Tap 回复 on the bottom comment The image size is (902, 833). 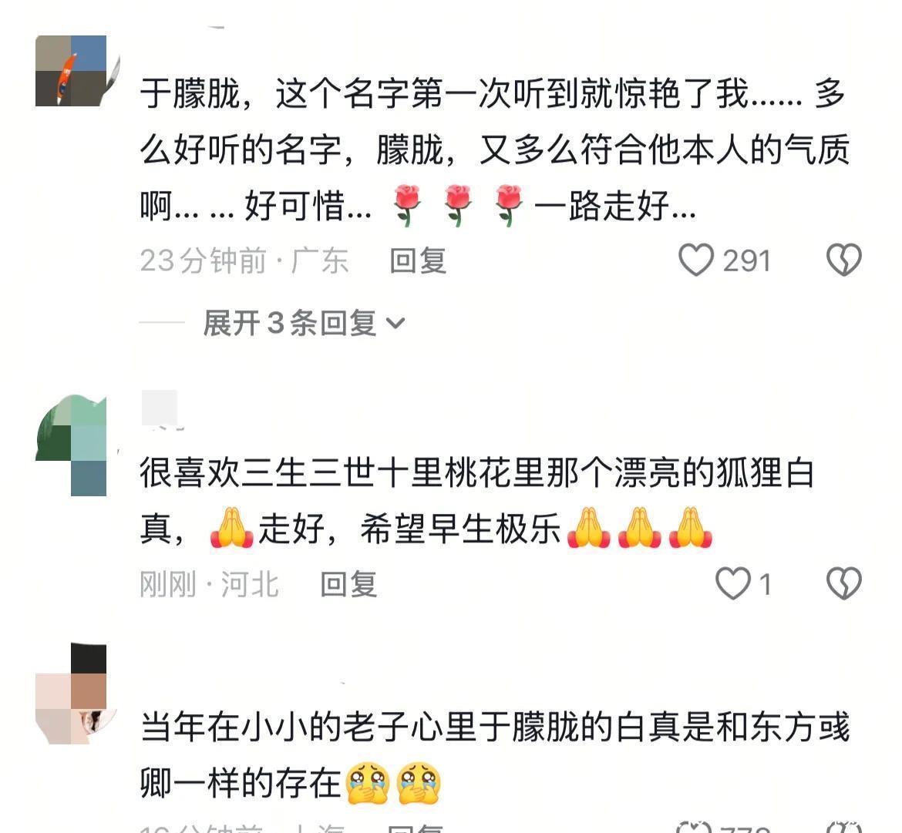pyautogui.click(x=416, y=828)
